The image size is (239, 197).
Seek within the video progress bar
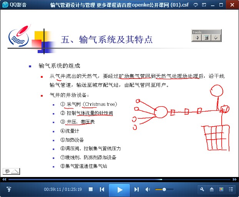119,179
